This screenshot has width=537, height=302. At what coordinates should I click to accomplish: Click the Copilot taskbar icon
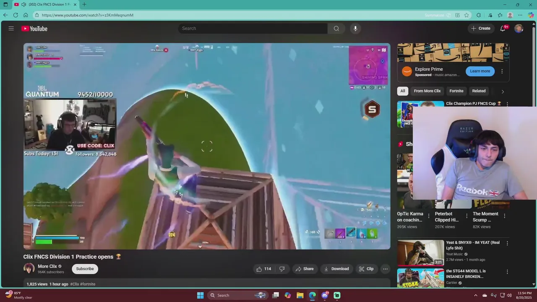coord(288,295)
